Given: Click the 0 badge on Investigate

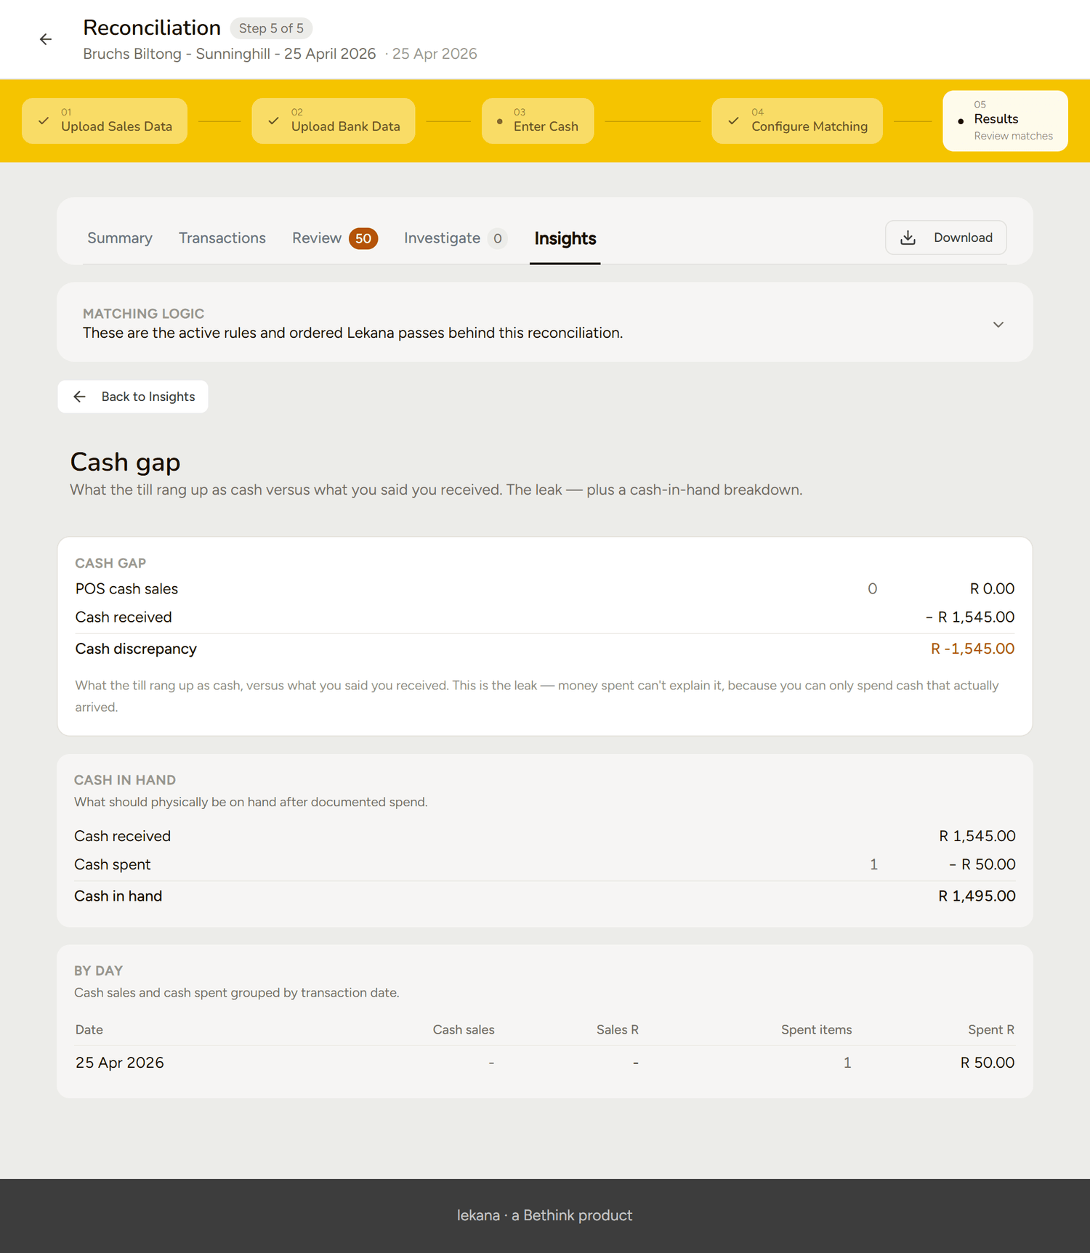Looking at the screenshot, I should click(x=498, y=238).
